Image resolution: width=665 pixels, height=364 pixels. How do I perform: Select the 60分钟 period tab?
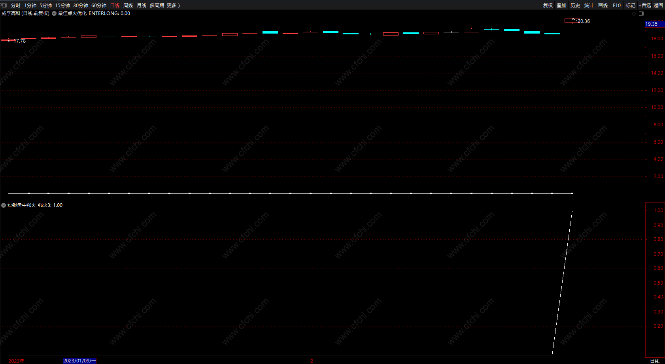[99, 5]
